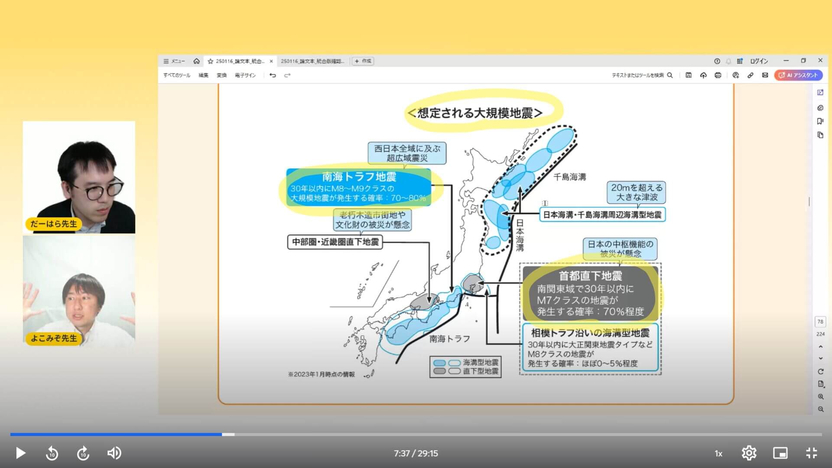Click the share link icon
832x468 pixels.
point(751,75)
